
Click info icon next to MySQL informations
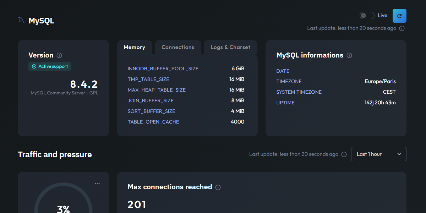pos(349,55)
